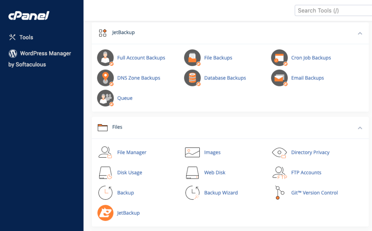
Task: Open the File Manager link
Action: (x=132, y=152)
